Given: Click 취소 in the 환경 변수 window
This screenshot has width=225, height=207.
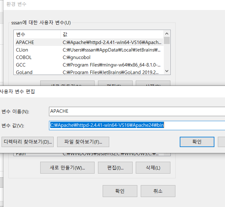Looking at the screenshot, I should pos(158,191).
